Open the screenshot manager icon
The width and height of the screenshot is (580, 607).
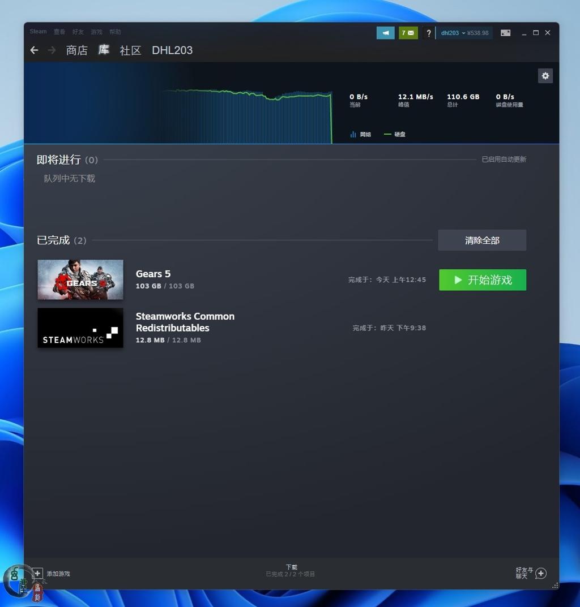pyautogui.click(x=506, y=33)
